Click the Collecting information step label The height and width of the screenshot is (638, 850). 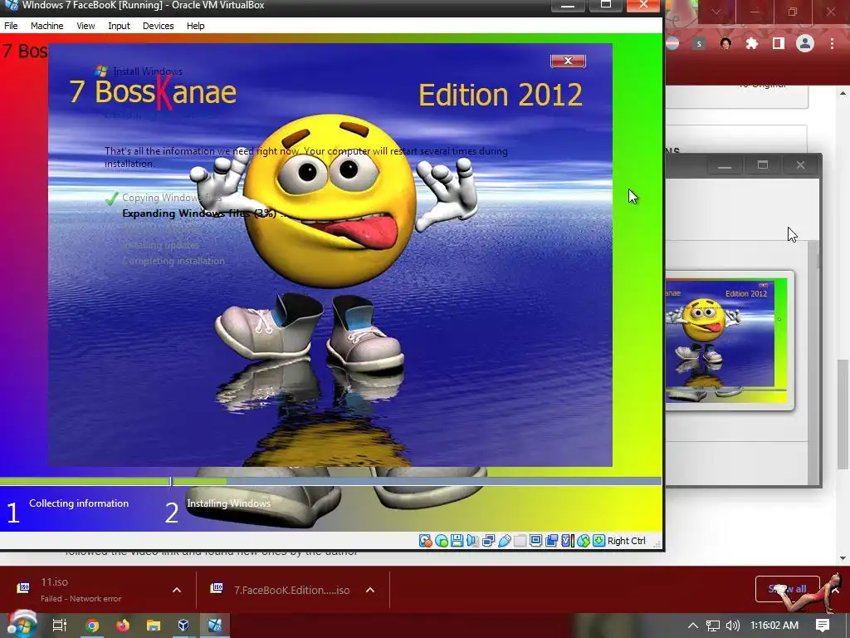point(79,503)
